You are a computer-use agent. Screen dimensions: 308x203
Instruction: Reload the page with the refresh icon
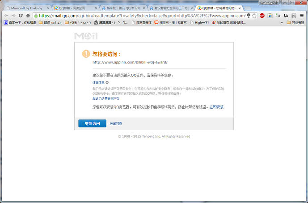click(x=21, y=15)
